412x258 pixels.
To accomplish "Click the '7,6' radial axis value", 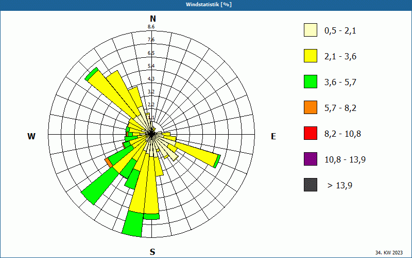I will point(151,40).
